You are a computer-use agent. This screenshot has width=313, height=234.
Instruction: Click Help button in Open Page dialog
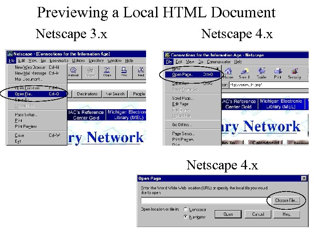point(286,214)
